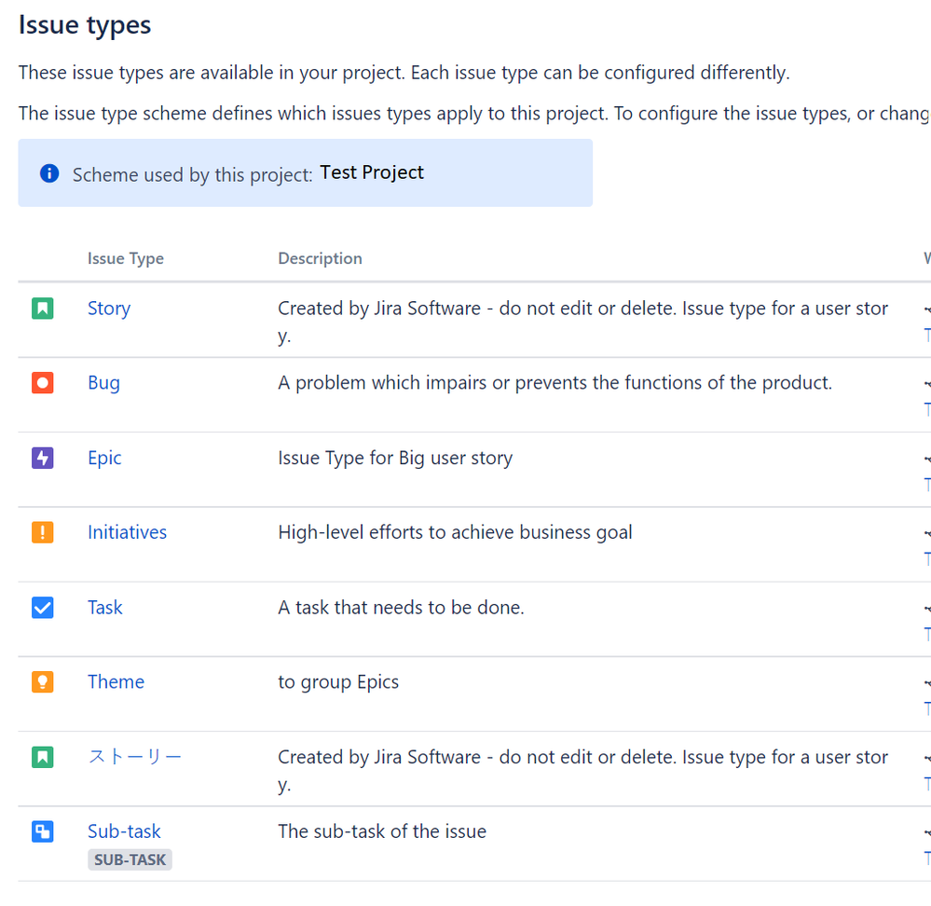Click the blue info icon in scheme banner

pos(49,173)
